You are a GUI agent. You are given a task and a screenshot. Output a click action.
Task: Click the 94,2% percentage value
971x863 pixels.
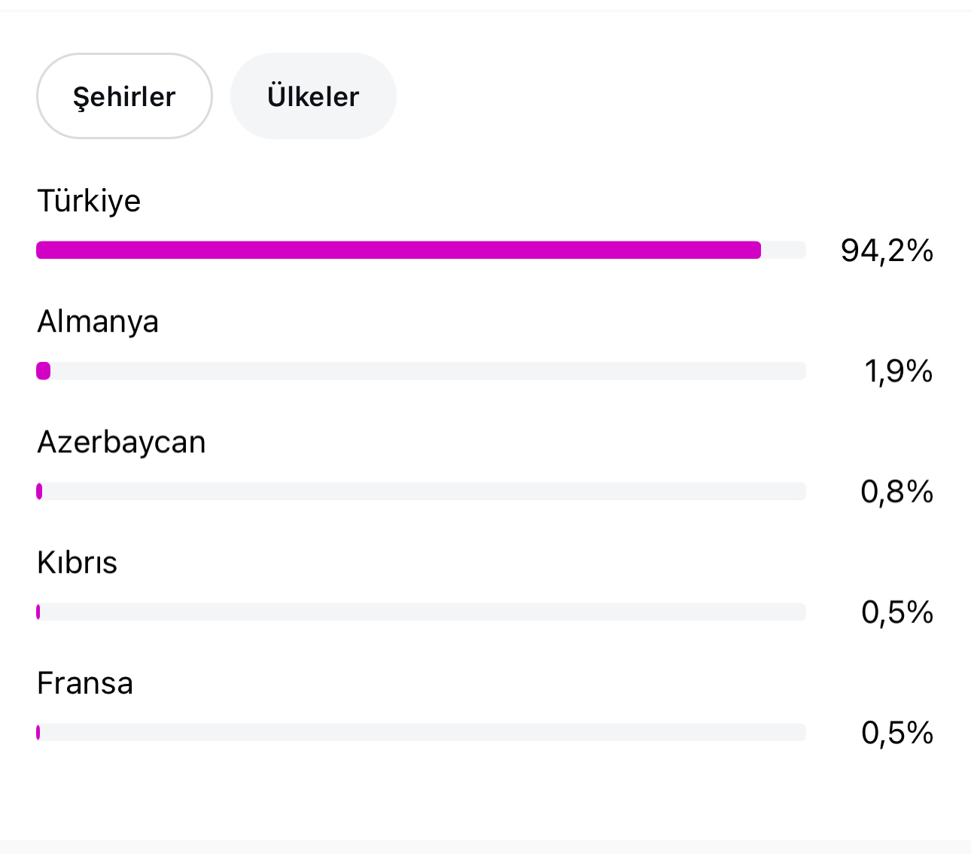click(x=887, y=250)
